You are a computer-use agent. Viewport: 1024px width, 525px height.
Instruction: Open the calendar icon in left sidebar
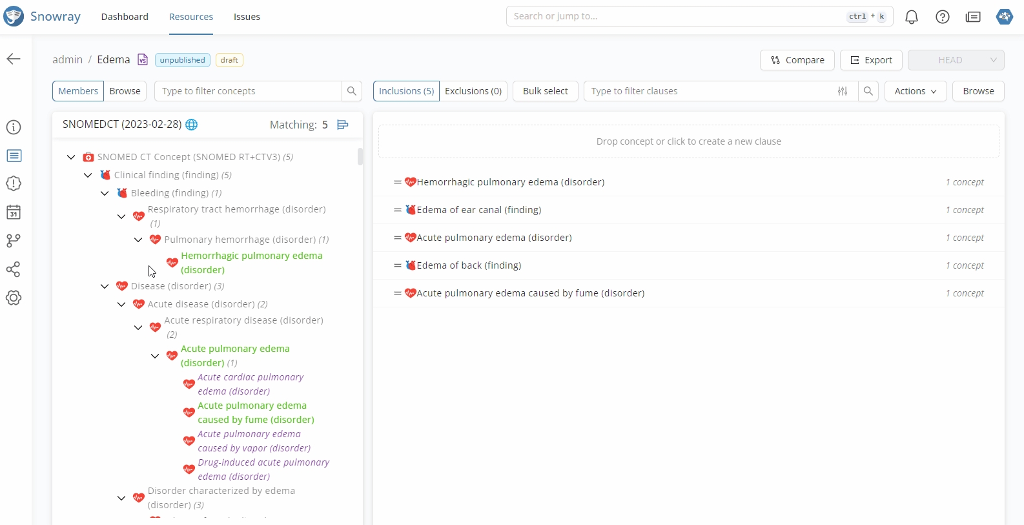click(14, 212)
